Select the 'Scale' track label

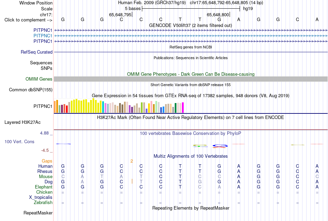(x=47, y=9)
